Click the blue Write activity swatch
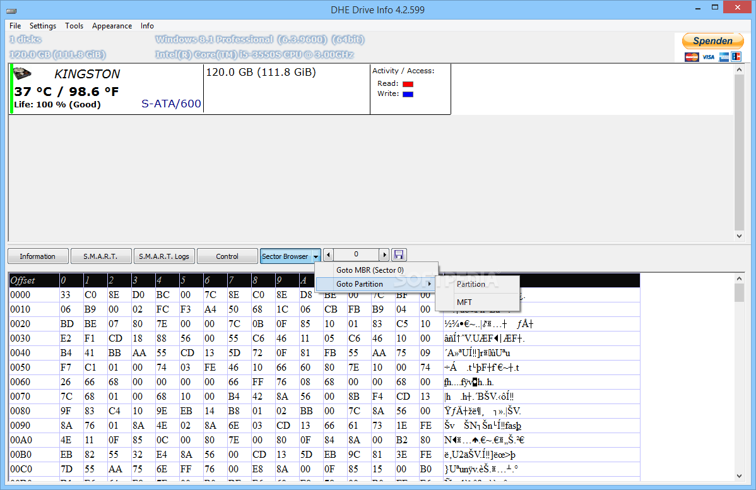 [x=408, y=94]
